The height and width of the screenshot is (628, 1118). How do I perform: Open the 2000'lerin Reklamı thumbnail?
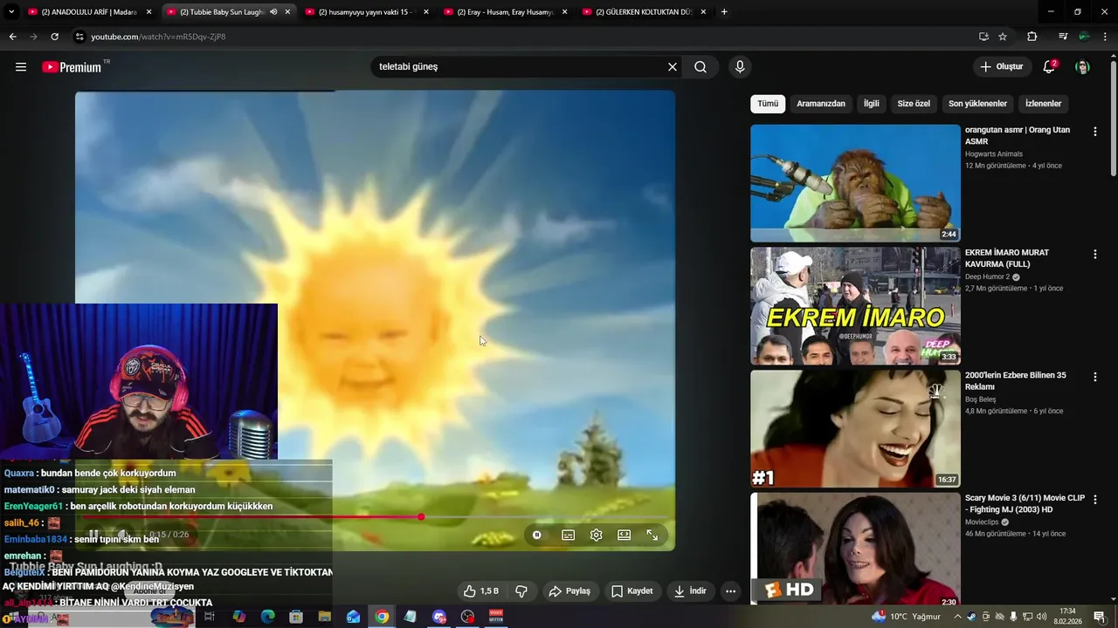click(855, 428)
